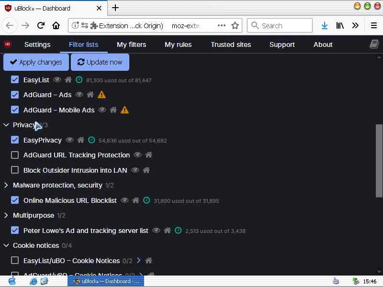
Task: Click the Update now button
Action: pos(100,62)
